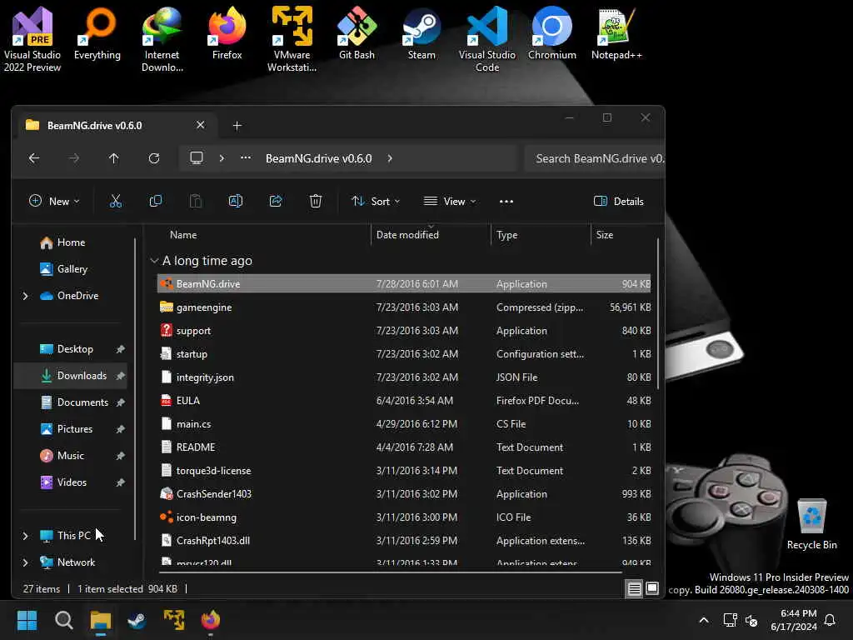Click the Delete trash icon

tap(316, 202)
